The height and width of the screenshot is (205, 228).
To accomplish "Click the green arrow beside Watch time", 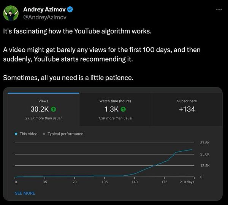I will (x=123, y=109).
